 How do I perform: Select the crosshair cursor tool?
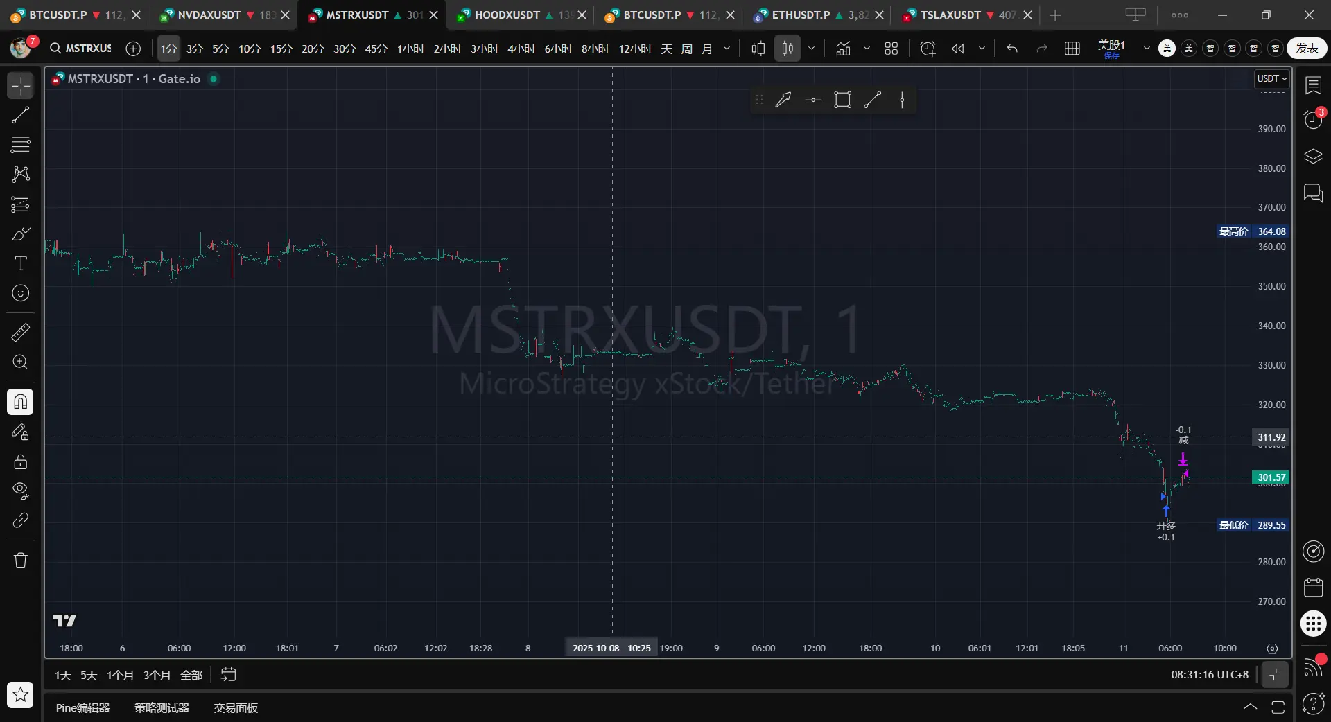click(x=21, y=86)
